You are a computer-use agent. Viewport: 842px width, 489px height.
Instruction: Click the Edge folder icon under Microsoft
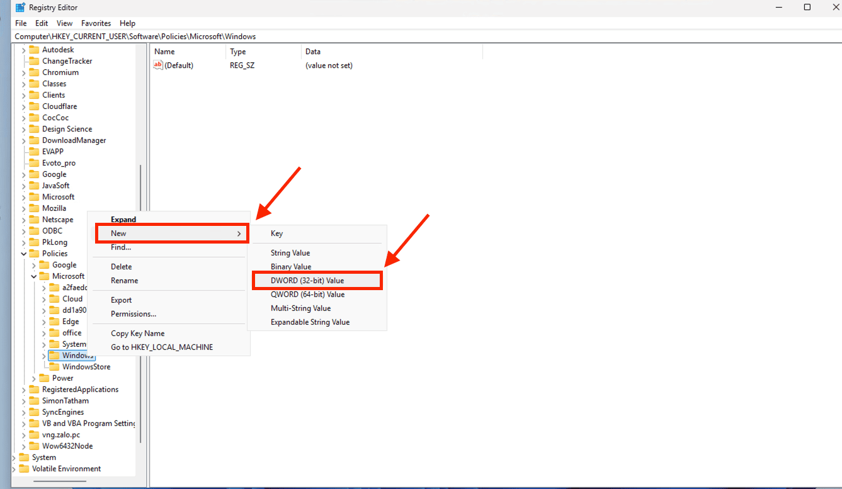(x=55, y=321)
